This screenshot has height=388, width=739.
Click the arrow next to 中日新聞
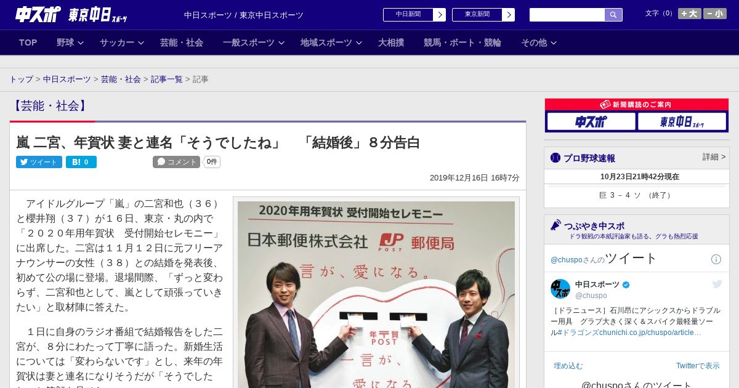pyautogui.click(x=440, y=15)
